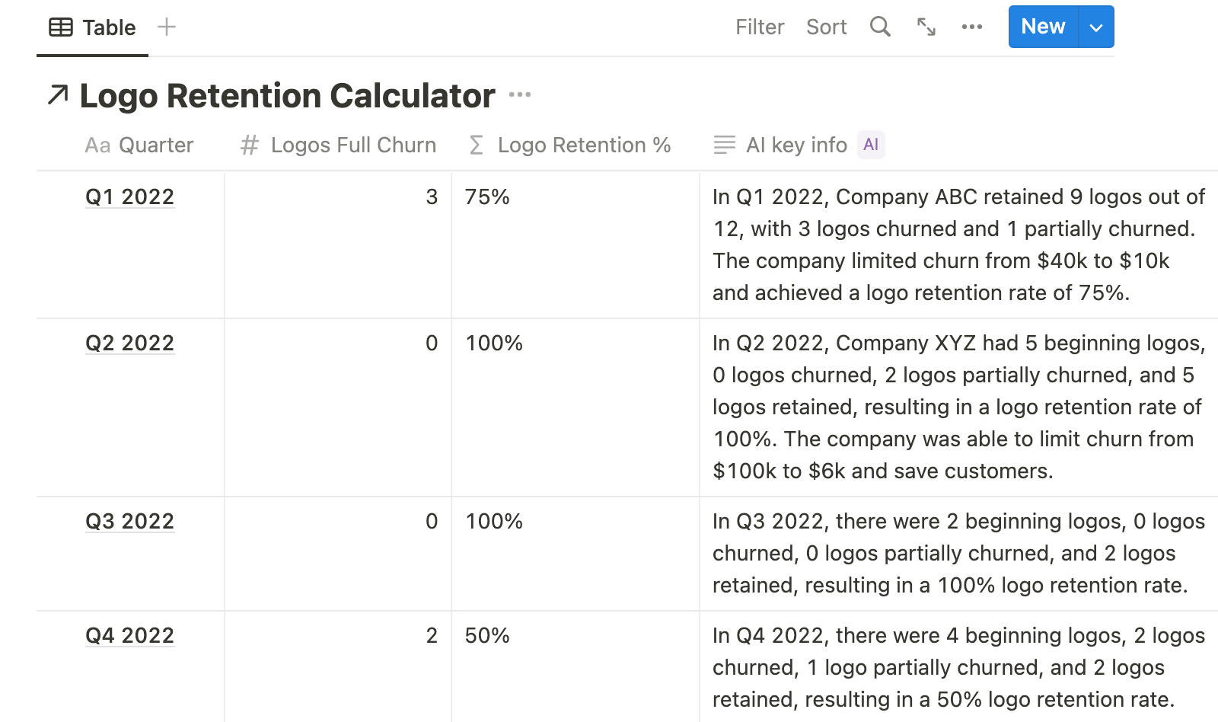
Task: Open the expand full-page arrows icon
Action: click(x=926, y=27)
